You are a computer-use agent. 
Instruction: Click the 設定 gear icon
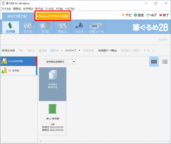[x=135, y=15]
